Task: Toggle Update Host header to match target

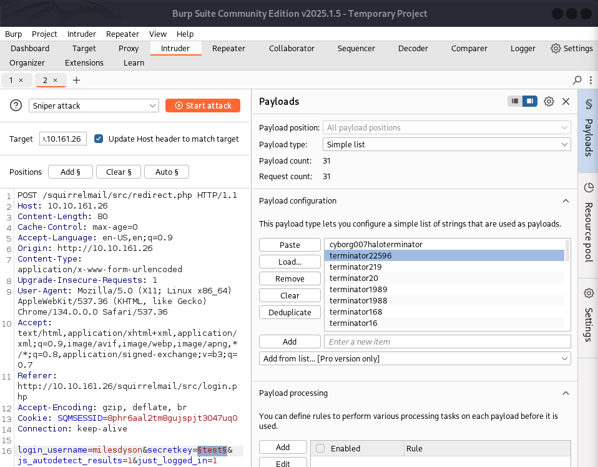Action: point(99,139)
